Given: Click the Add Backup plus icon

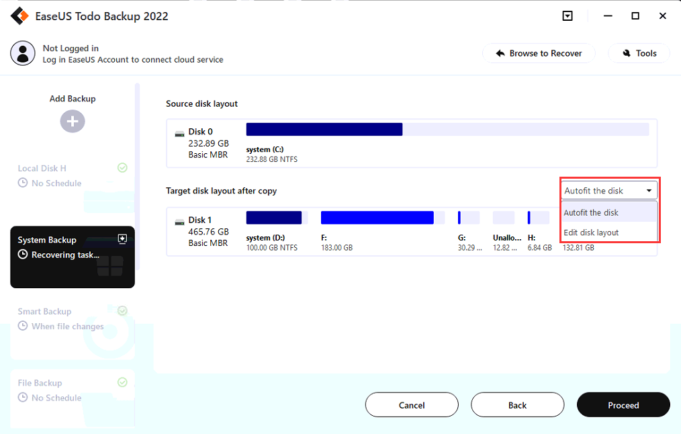Looking at the screenshot, I should tap(73, 121).
